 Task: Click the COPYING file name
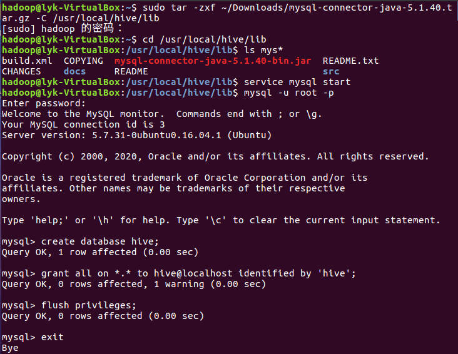pos(83,61)
